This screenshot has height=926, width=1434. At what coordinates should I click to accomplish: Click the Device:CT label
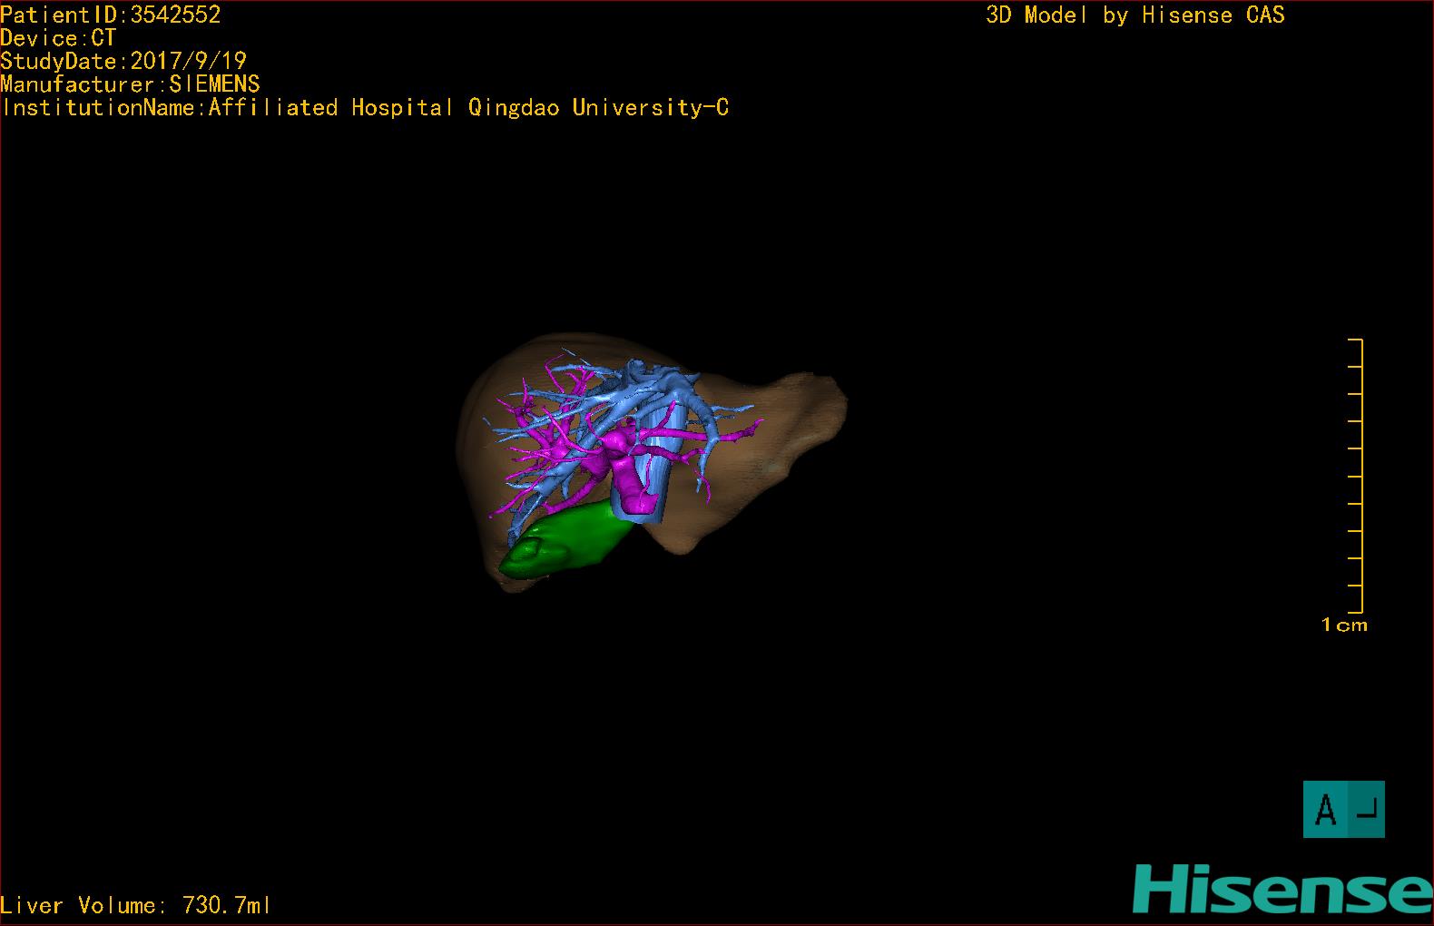coord(58,38)
